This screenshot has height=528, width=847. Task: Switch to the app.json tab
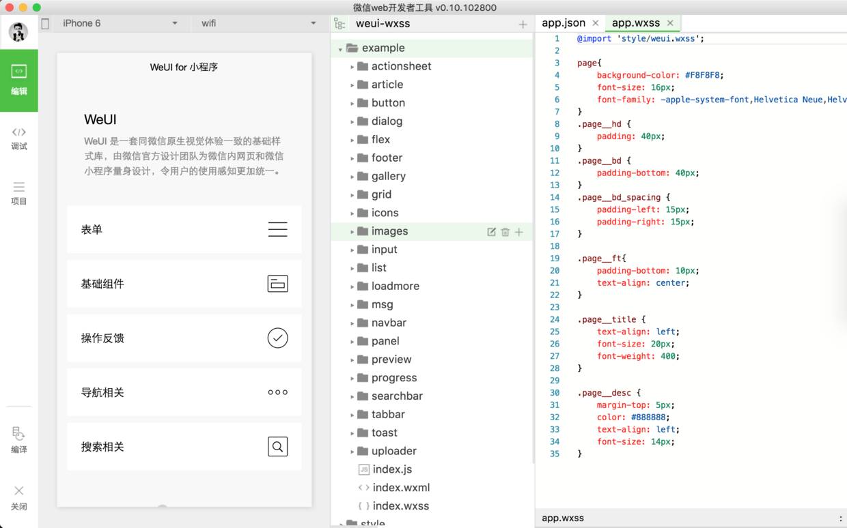(x=564, y=23)
